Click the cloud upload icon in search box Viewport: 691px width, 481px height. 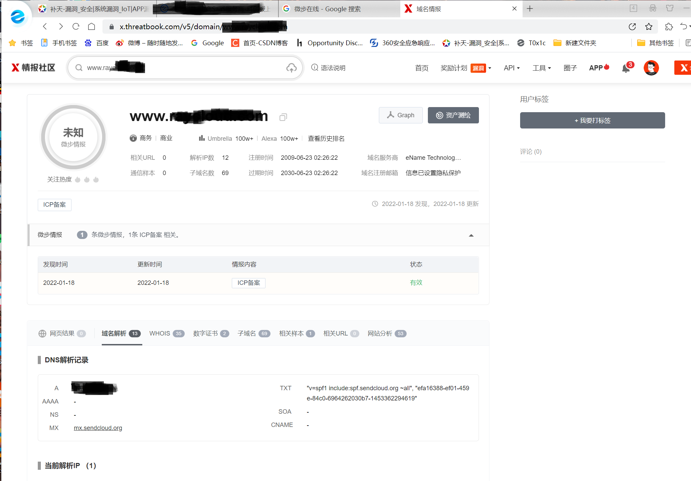click(x=291, y=68)
